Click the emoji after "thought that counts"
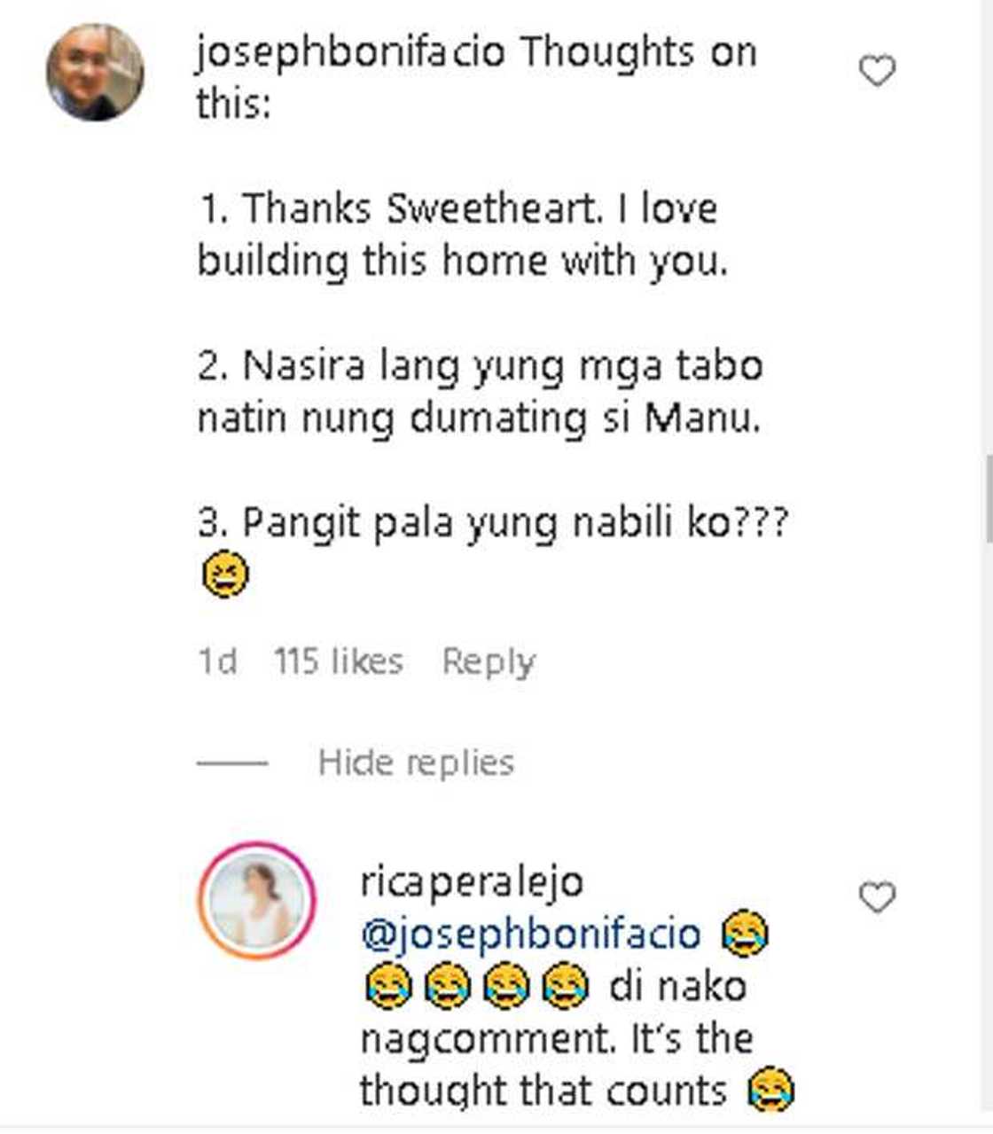The height and width of the screenshot is (1134, 993). [770, 1090]
